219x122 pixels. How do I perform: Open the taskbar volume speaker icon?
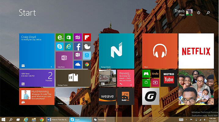205,120
